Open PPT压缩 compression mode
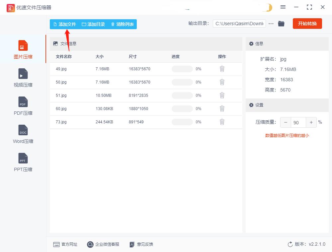The height and width of the screenshot is (252, 332). click(x=23, y=162)
